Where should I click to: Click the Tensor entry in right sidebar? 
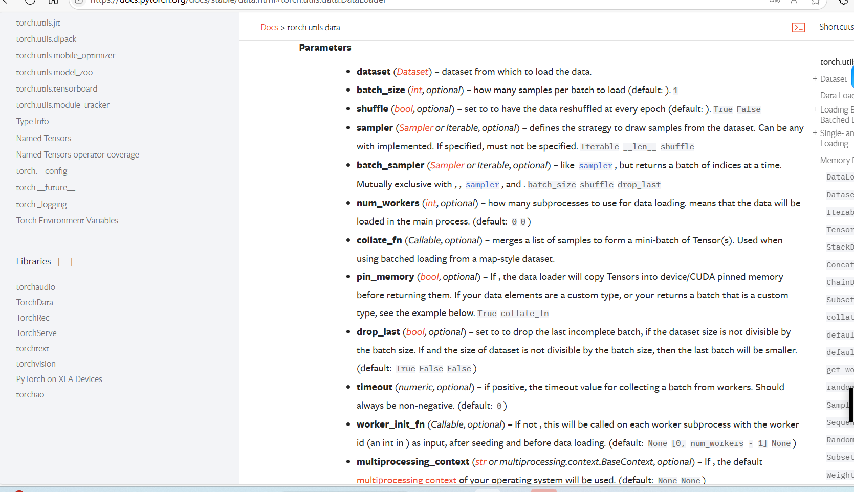pos(840,230)
